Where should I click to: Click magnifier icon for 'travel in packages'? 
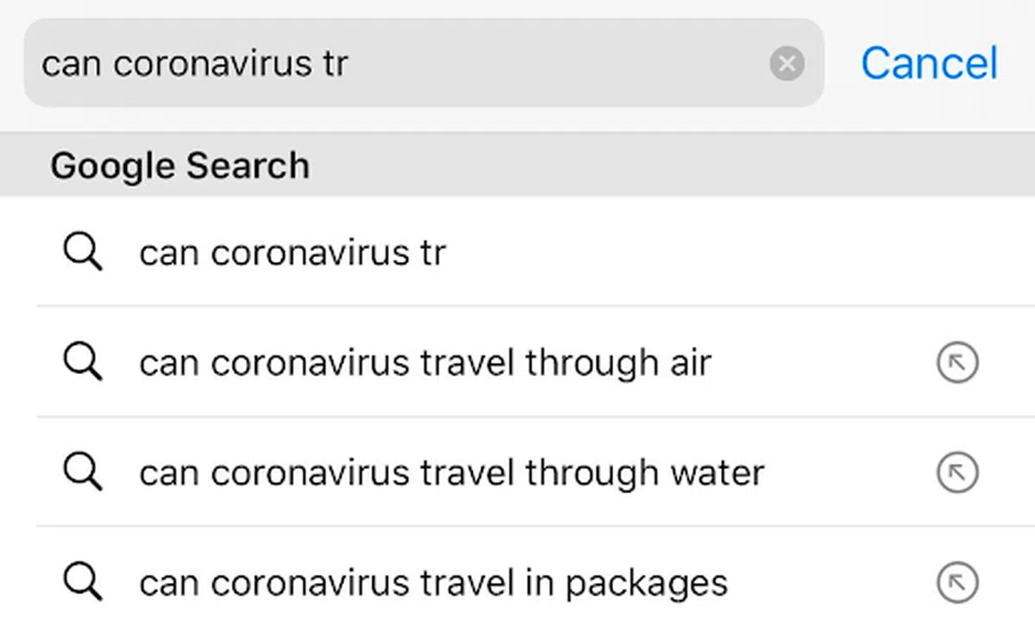tap(83, 583)
